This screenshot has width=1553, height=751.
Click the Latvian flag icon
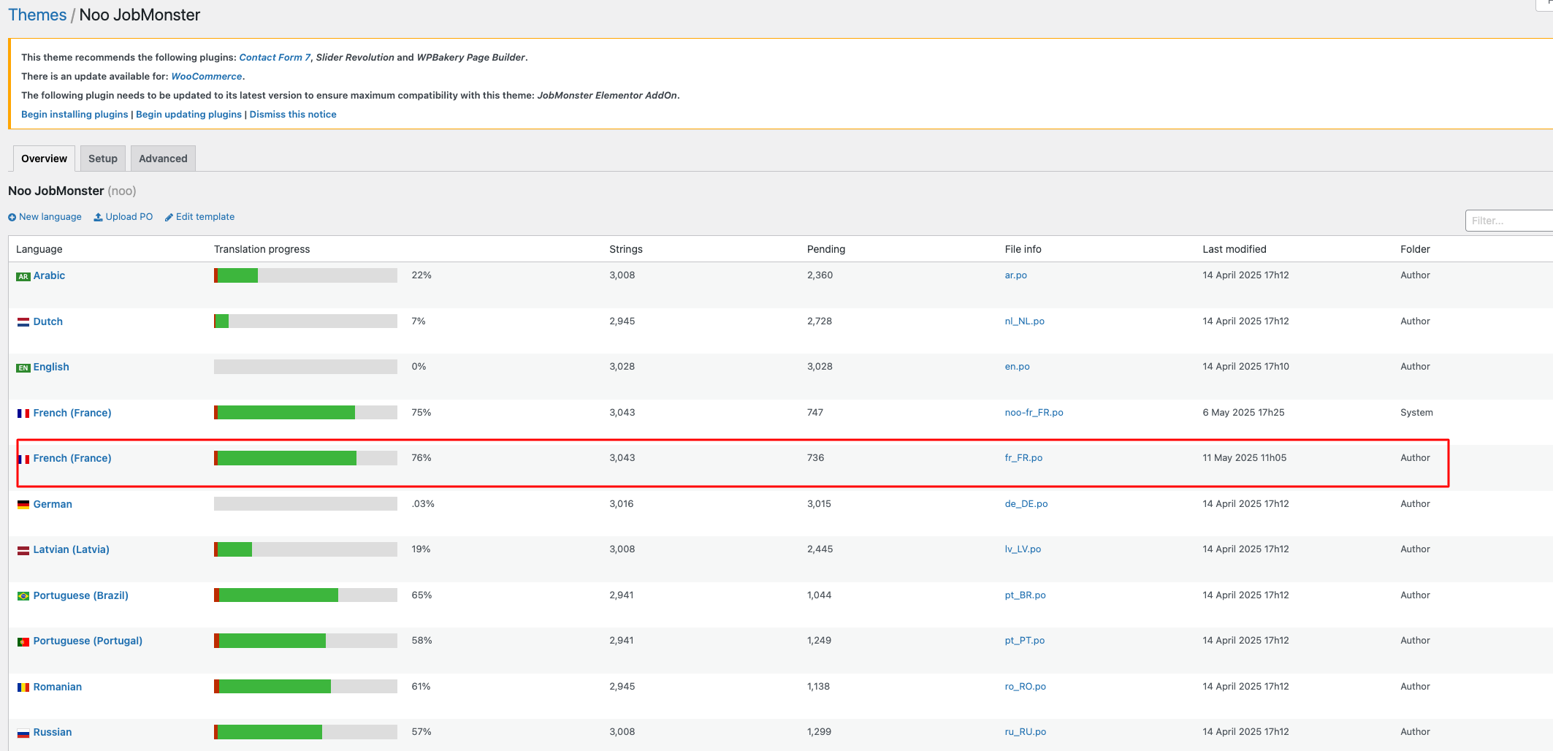click(23, 550)
